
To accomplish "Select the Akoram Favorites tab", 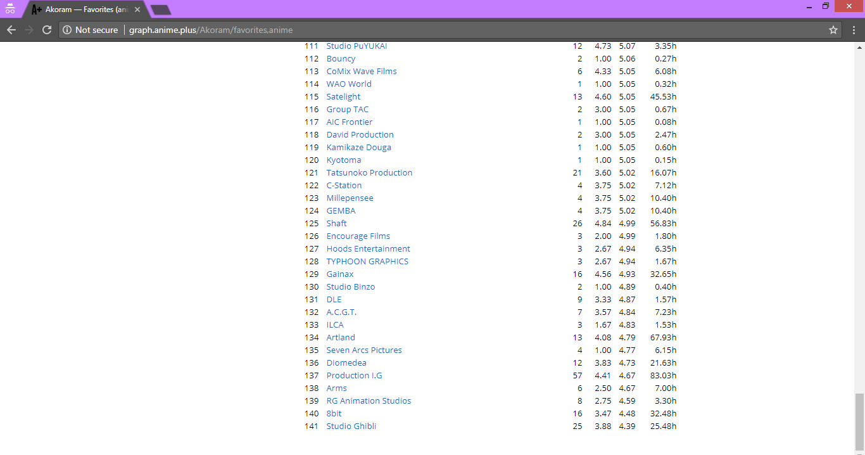I will tap(82, 10).
